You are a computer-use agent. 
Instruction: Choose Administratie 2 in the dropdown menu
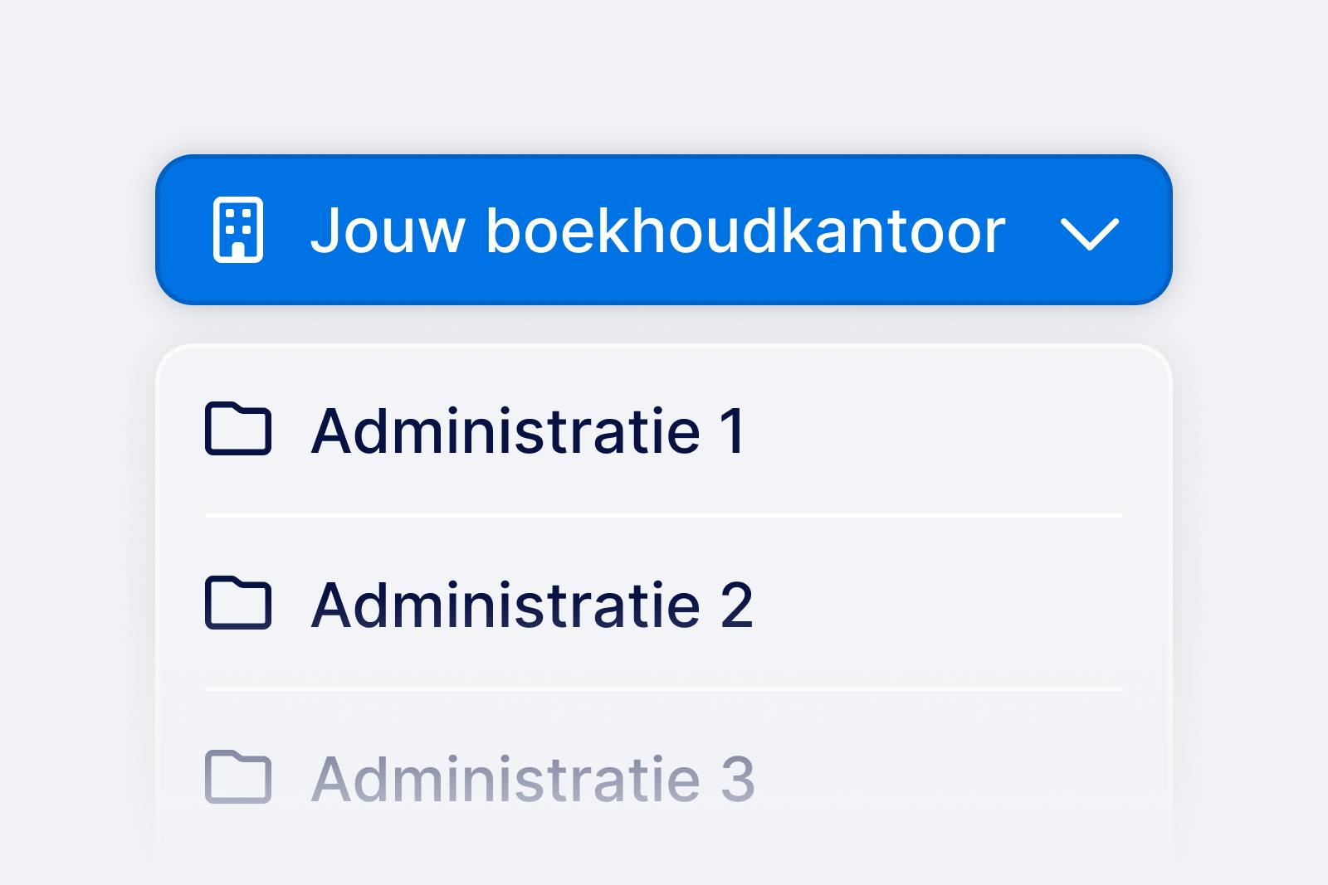point(531,604)
